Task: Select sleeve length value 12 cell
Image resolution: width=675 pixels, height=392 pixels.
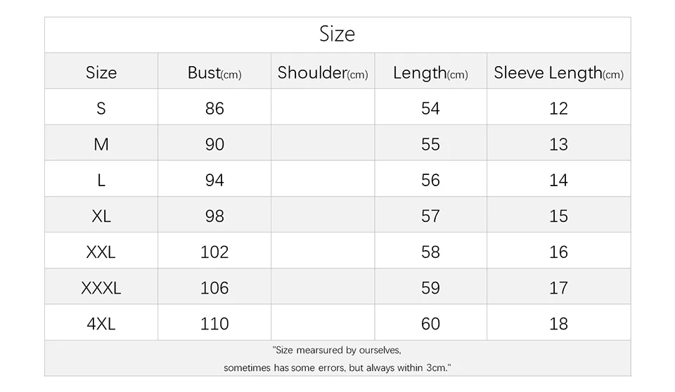Action: coord(558,108)
